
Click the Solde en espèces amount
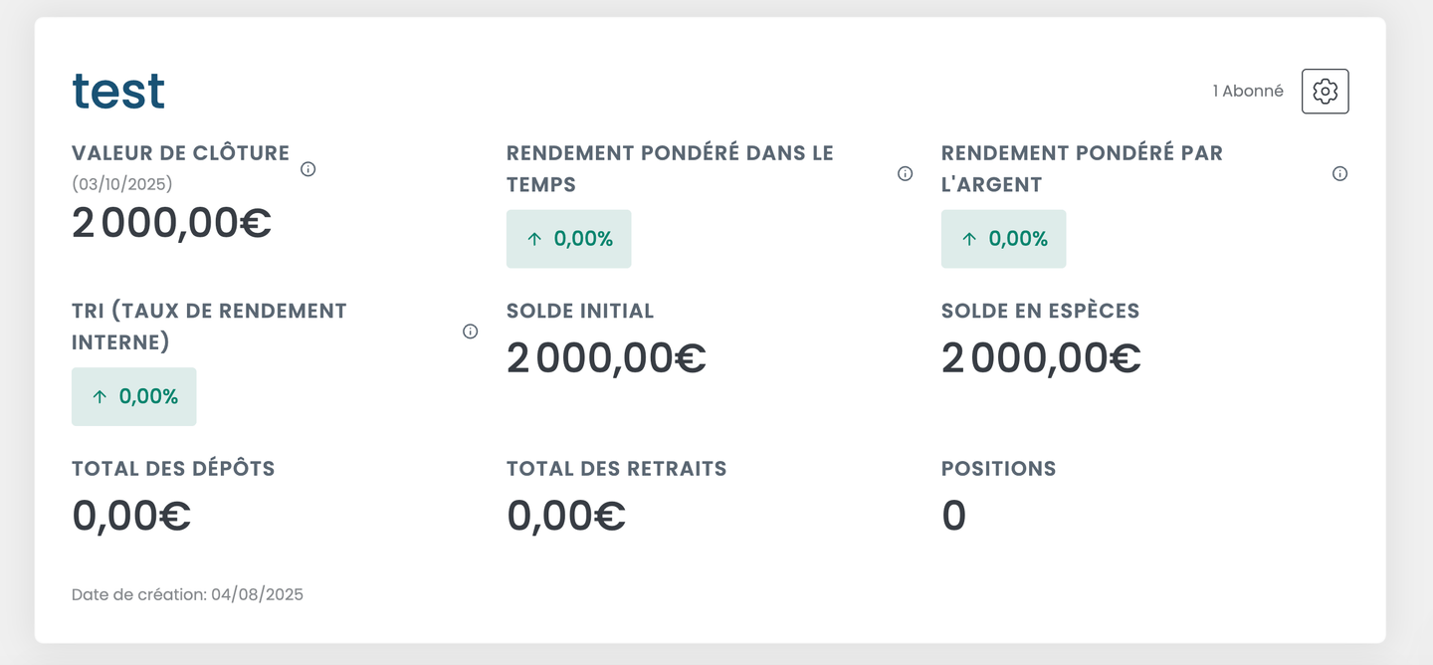1041,358
